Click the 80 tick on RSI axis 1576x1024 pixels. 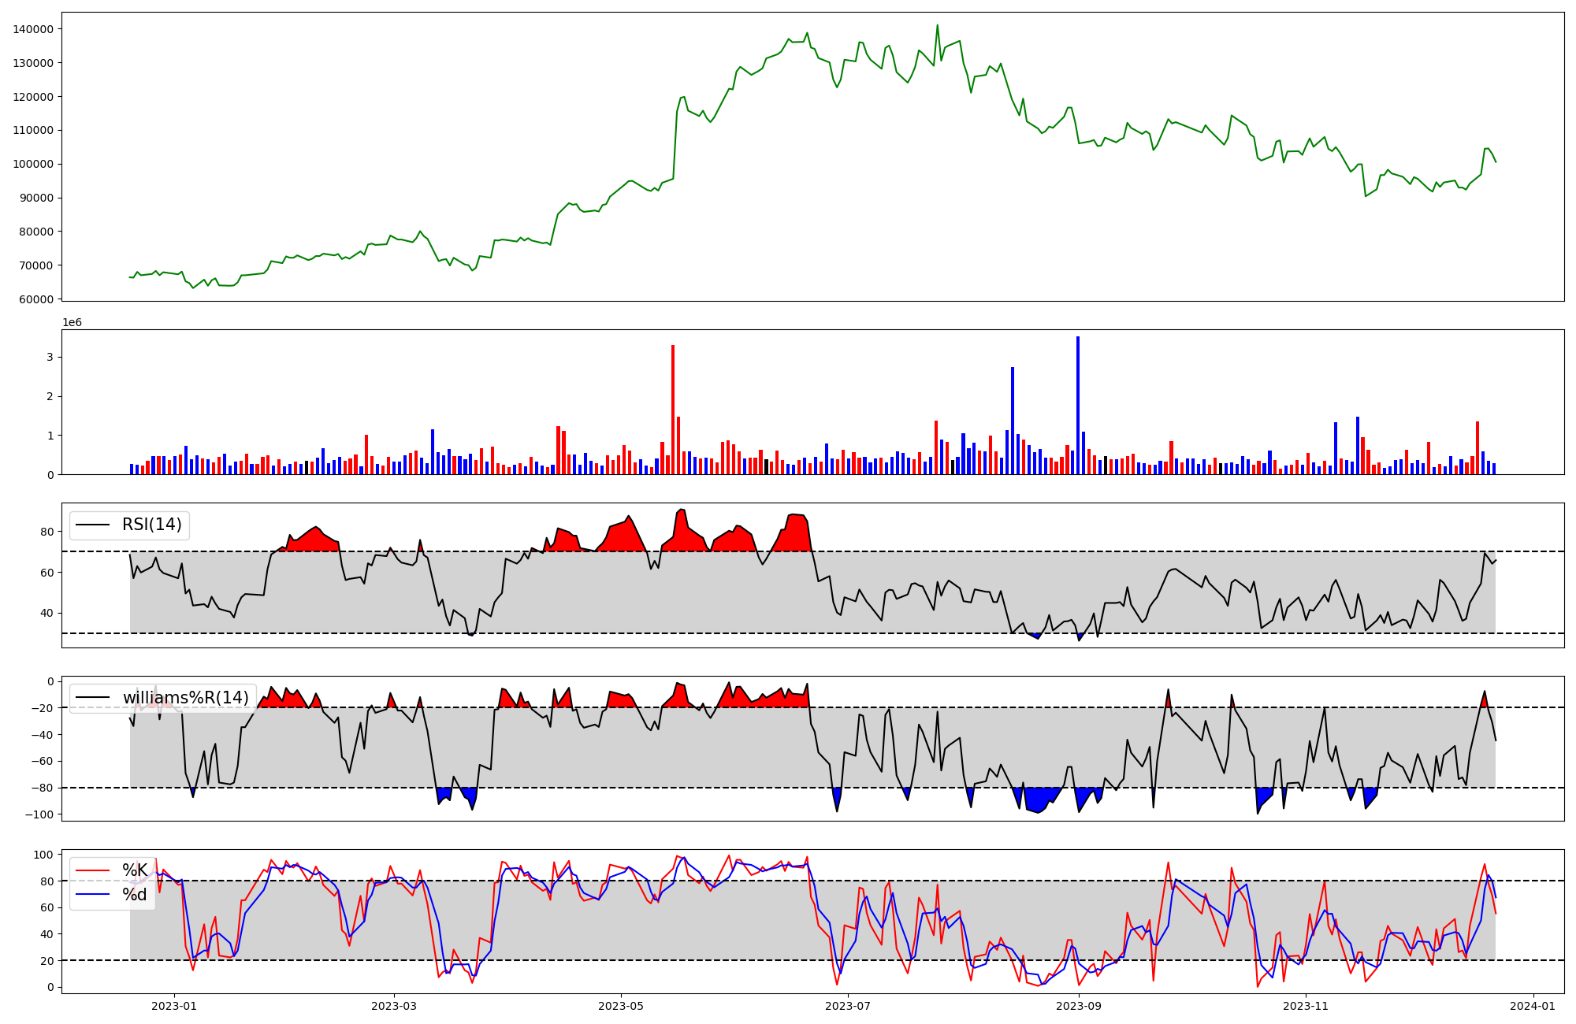(x=47, y=532)
